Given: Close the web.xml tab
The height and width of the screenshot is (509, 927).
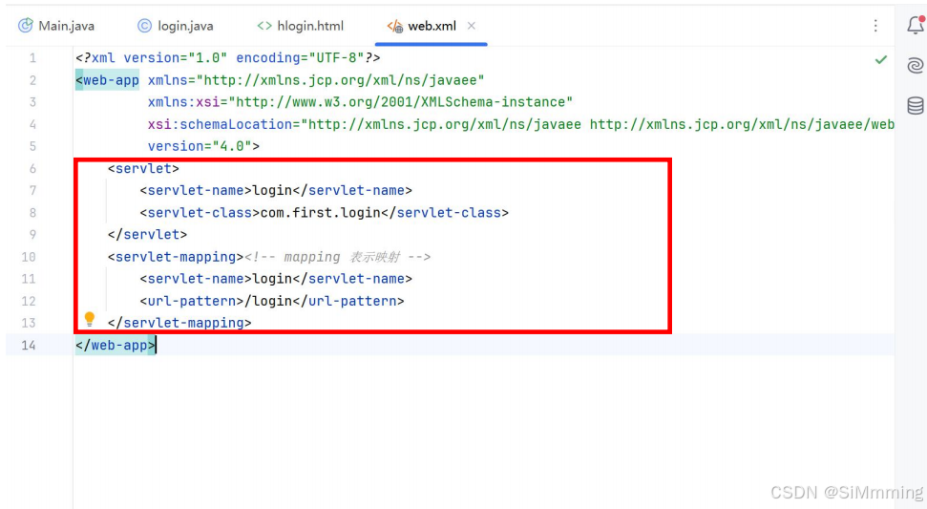Looking at the screenshot, I should click(x=472, y=26).
